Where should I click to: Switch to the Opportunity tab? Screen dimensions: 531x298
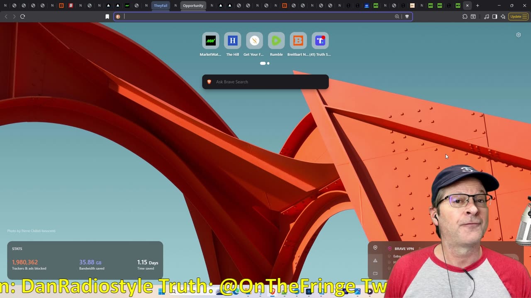pyautogui.click(x=193, y=5)
